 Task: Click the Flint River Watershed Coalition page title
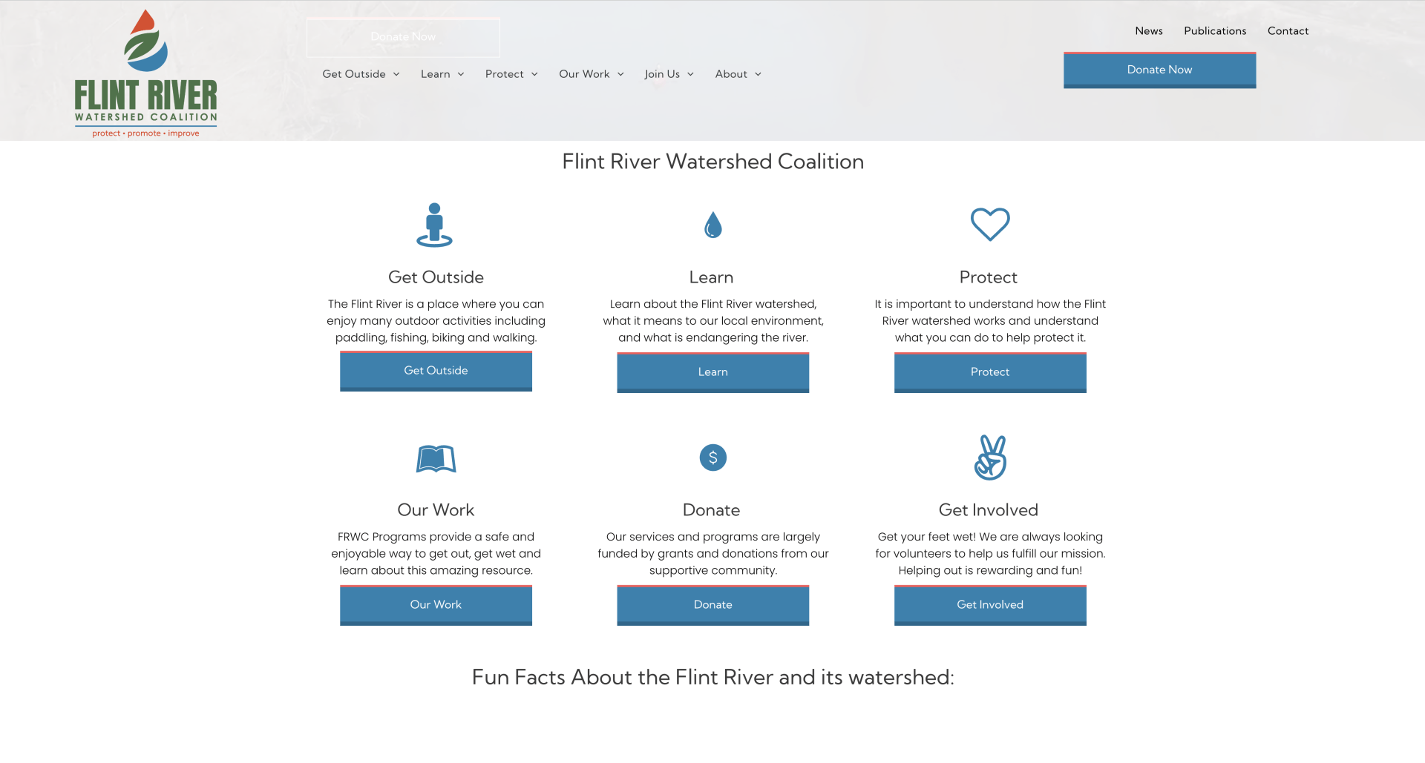pos(712,162)
